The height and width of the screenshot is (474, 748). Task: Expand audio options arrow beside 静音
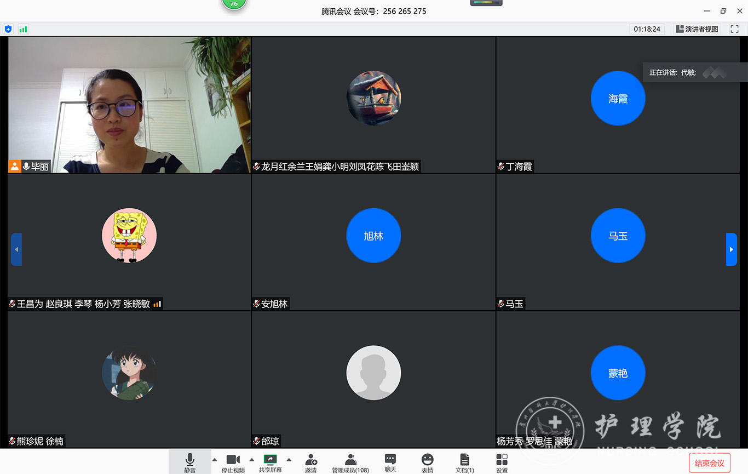215,460
